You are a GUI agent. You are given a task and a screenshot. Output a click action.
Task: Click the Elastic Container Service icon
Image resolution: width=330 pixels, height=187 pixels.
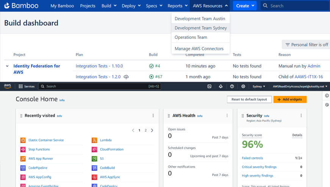[23, 140]
